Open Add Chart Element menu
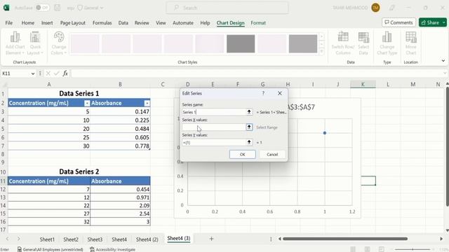449x252 pixels. click(x=15, y=43)
